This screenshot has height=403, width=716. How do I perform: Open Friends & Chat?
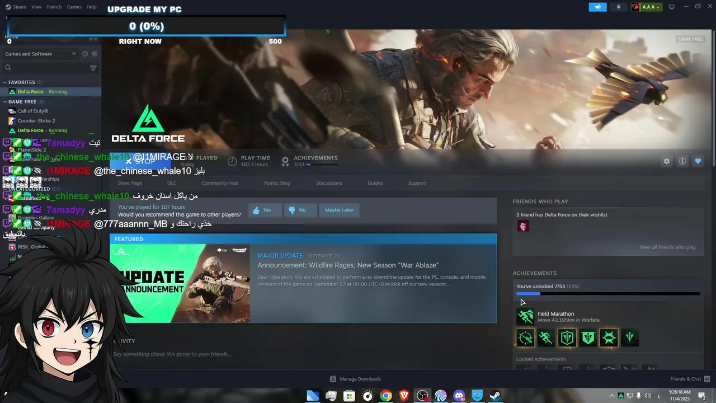click(x=690, y=379)
